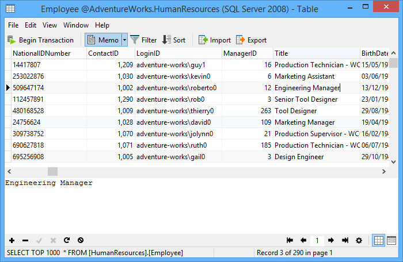Select the adventure-works\gail0 cell
The width and height of the screenshot is (403, 262).
coord(178,157)
